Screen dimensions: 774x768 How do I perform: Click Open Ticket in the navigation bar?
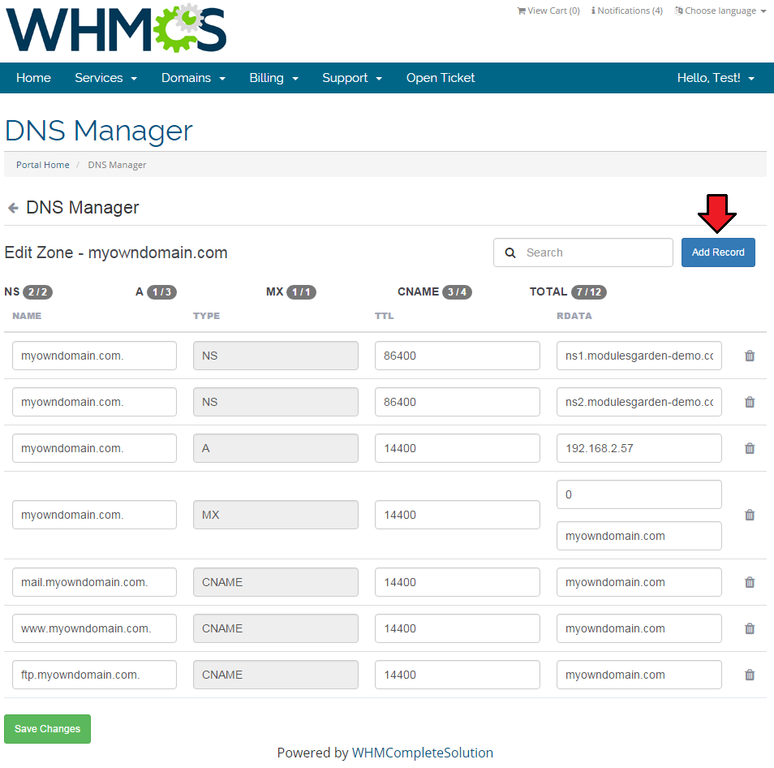click(441, 78)
